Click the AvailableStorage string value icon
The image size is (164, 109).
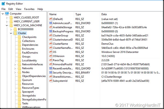point(51,27)
